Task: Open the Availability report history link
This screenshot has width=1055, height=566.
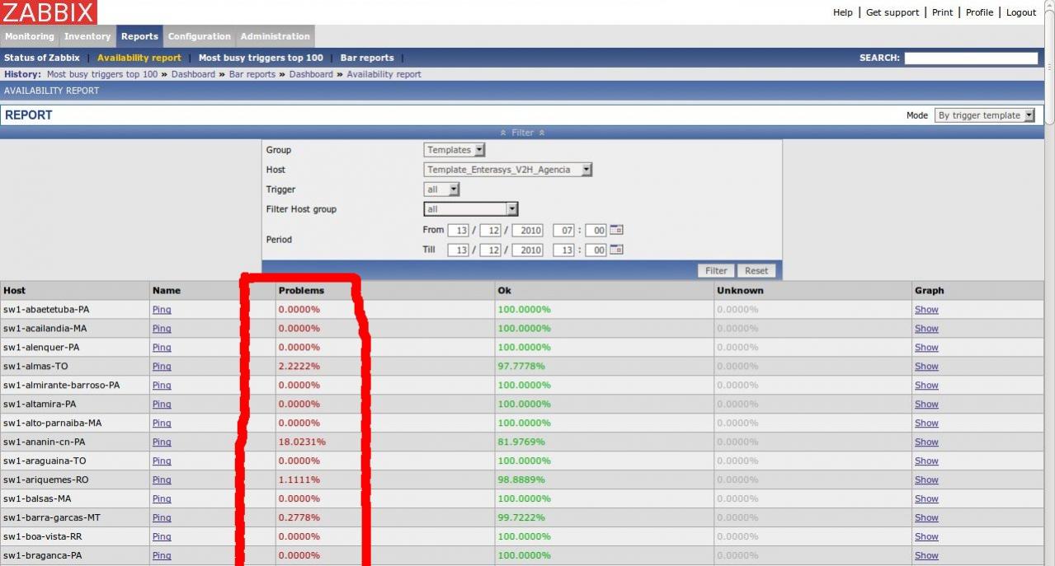Action: click(x=384, y=74)
